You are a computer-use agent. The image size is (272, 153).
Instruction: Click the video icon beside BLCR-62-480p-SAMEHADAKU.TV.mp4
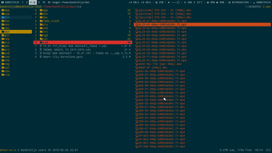(137, 24)
